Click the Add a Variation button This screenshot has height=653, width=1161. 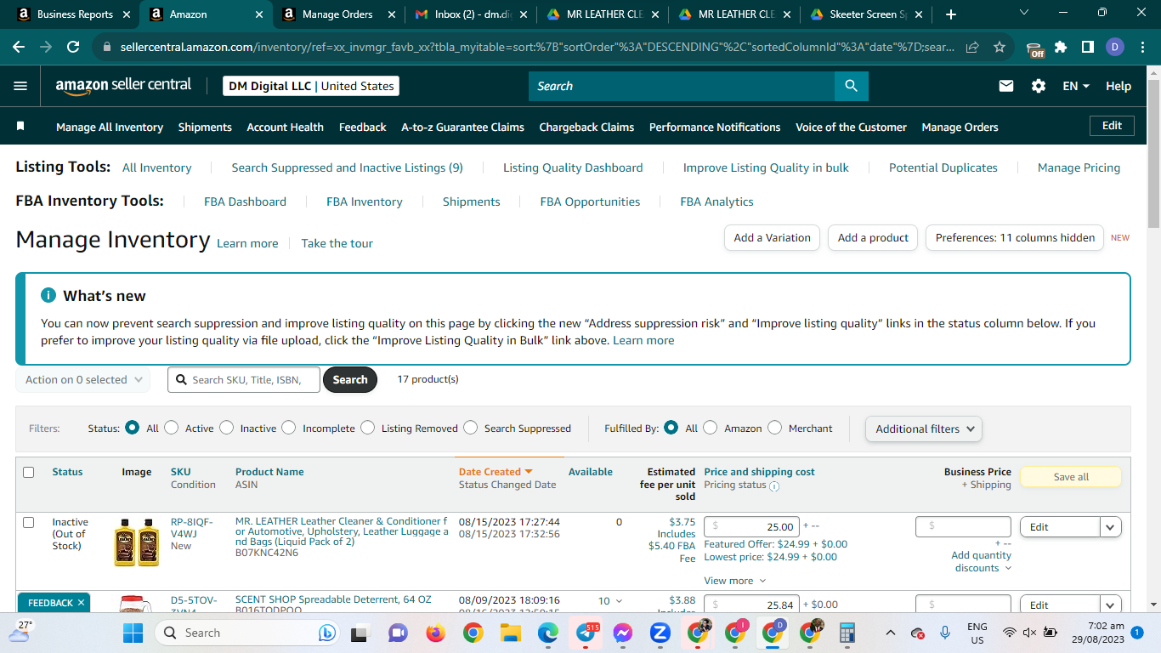coord(772,238)
